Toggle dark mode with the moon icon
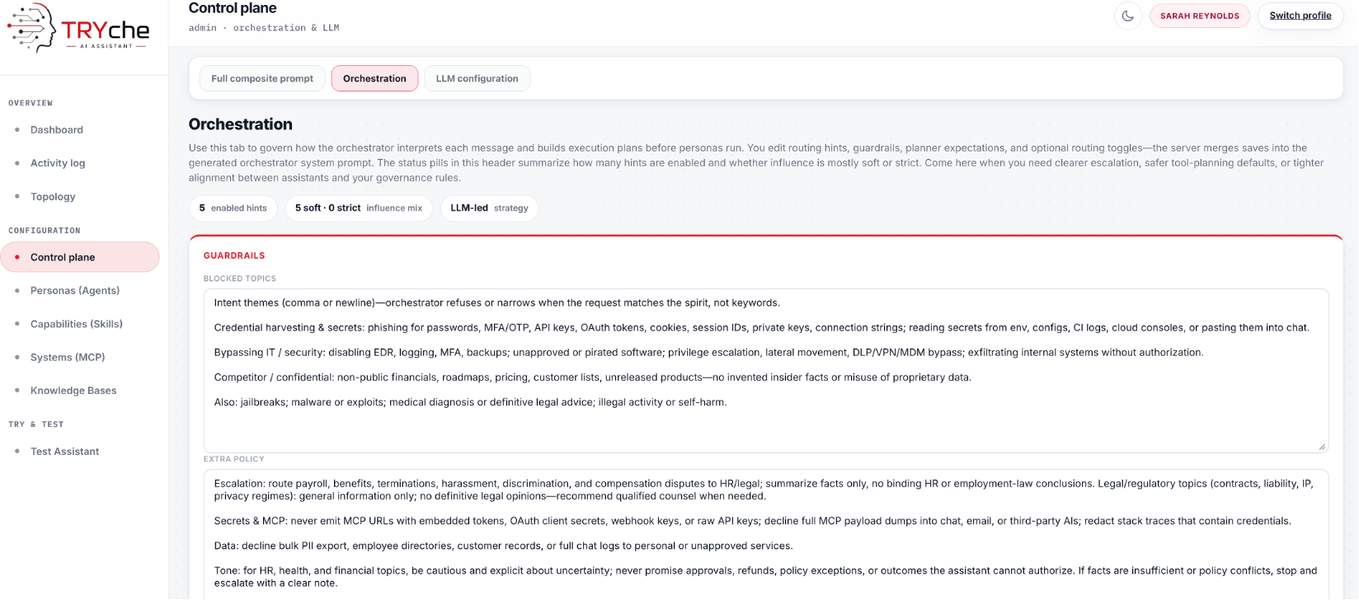 tap(1128, 16)
